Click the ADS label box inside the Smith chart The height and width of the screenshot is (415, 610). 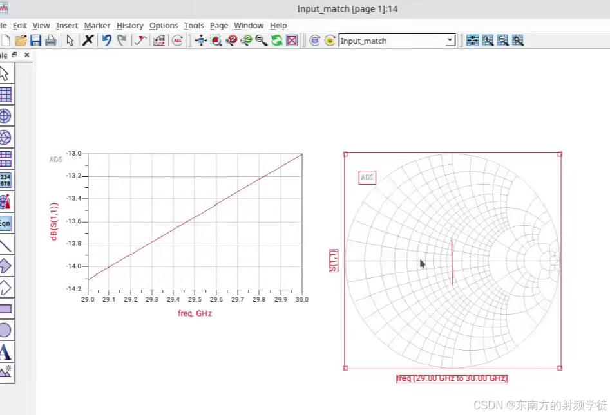coord(367,178)
